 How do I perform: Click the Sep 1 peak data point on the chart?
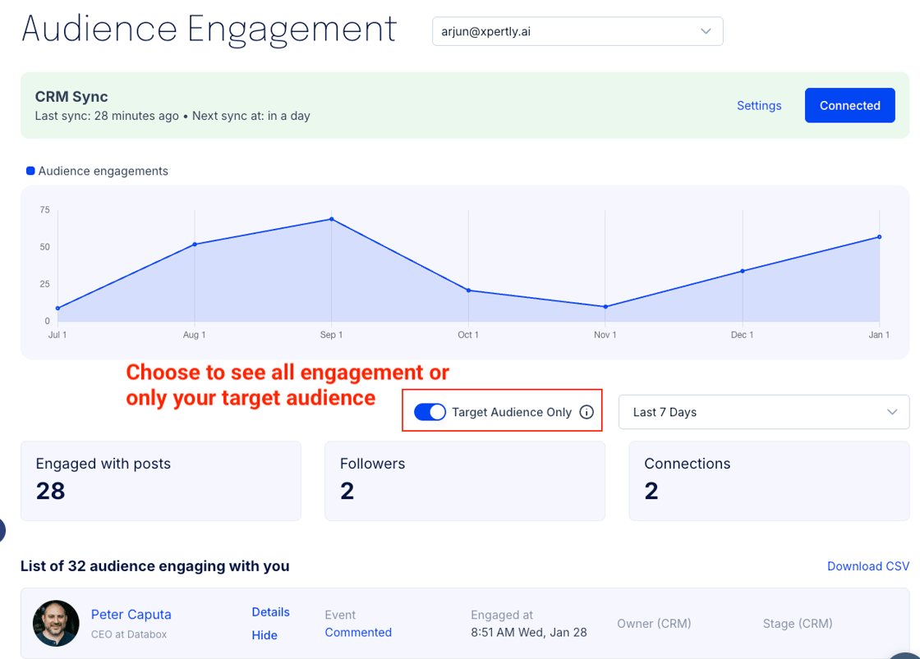click(331, 220)
